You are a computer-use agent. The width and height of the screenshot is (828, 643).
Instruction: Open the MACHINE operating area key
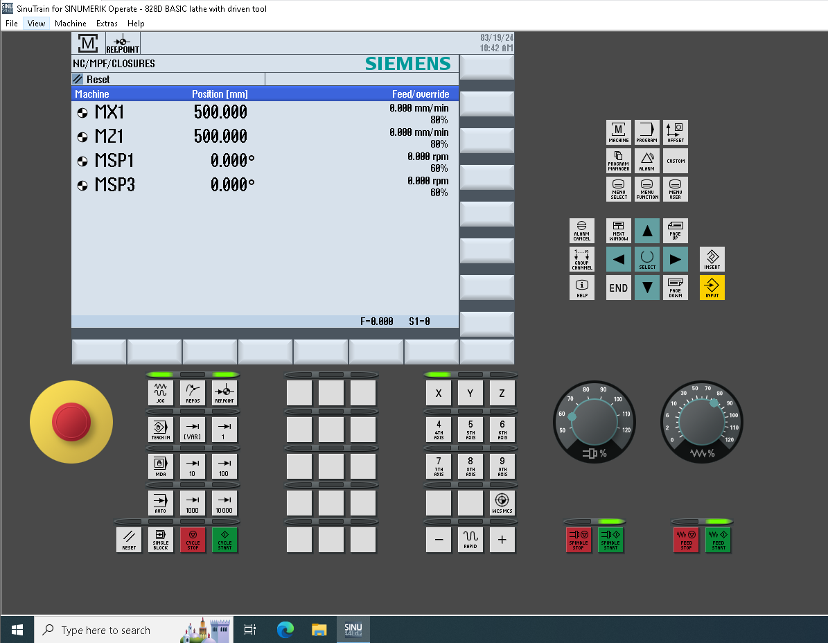coord(618,132)
